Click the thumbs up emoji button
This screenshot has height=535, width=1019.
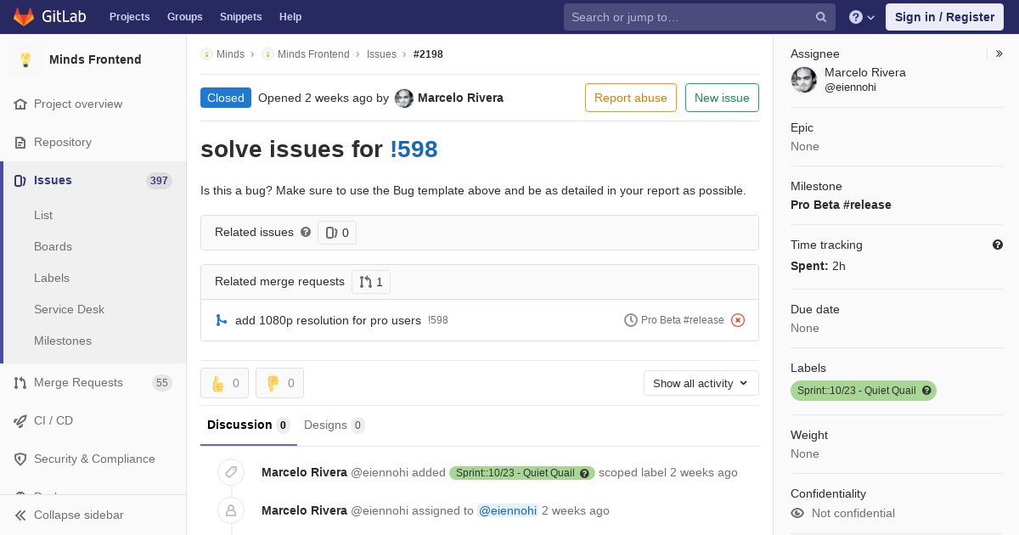coord(224,383)
